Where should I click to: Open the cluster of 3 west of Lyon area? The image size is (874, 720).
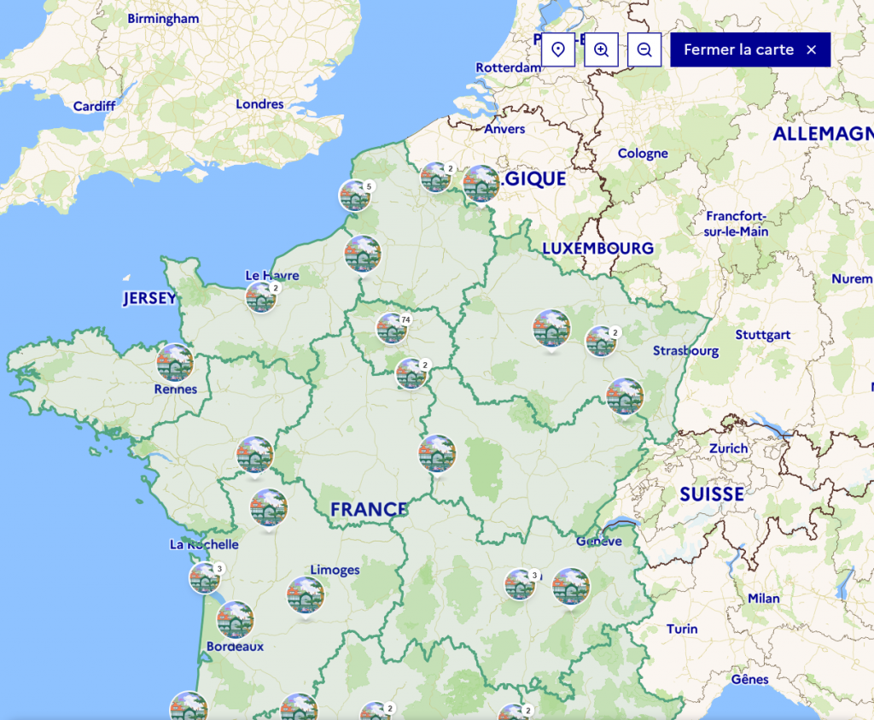click(x=520, y=584)
